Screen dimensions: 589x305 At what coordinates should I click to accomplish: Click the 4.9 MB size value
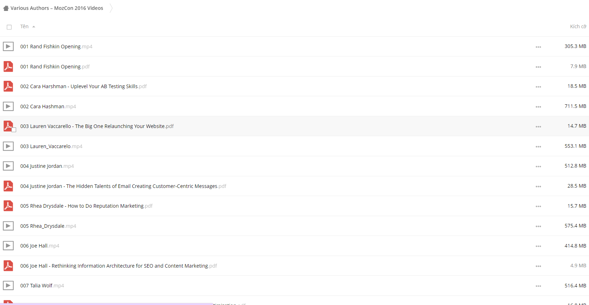(x=578, y=266)
